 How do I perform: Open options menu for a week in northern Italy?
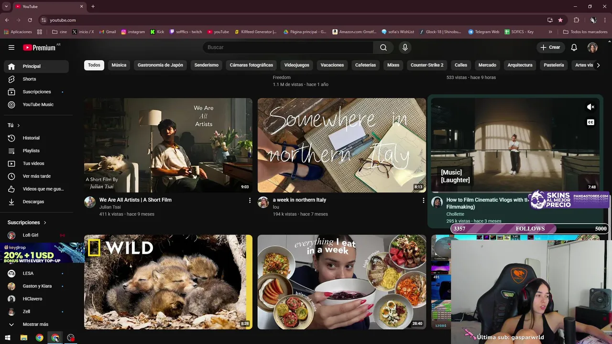(423, 201)
